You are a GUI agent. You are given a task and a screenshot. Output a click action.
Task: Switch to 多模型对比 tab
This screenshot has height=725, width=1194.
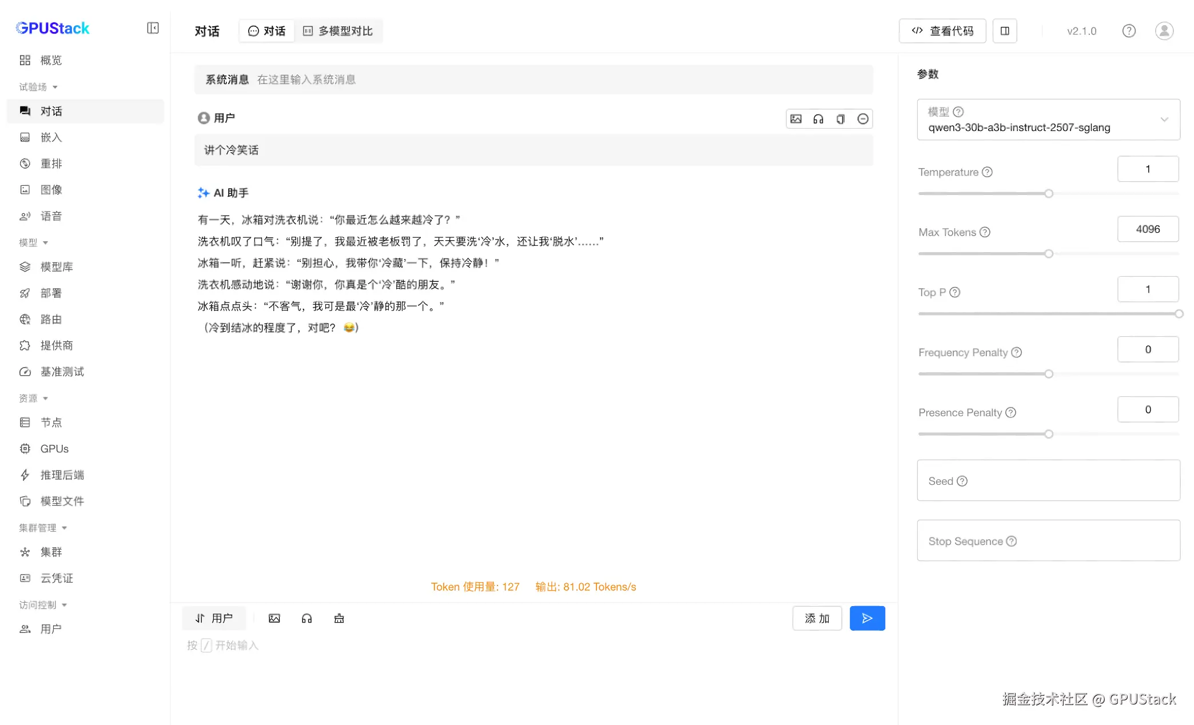pos(338,31)
